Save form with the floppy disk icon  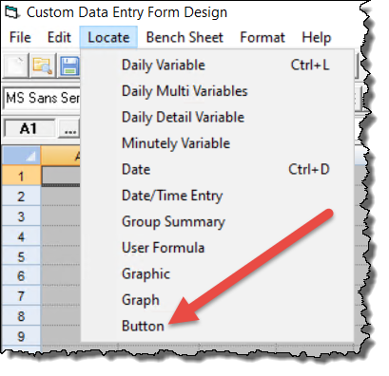(69, 66)
